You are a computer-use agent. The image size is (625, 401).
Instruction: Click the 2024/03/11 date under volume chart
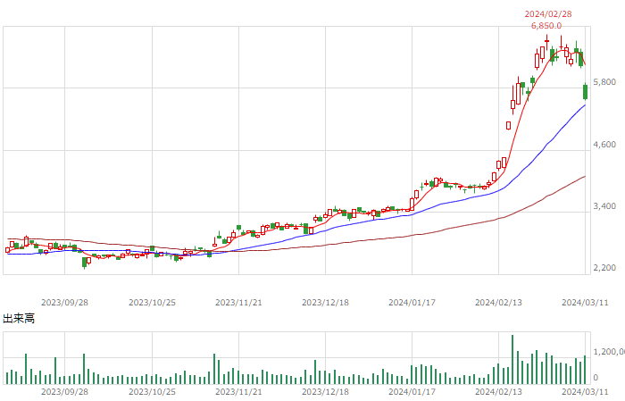585,392
